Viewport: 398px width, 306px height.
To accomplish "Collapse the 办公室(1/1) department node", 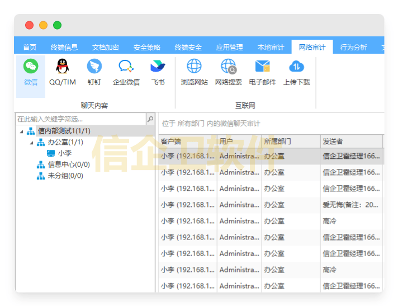I will pos(32,143).
